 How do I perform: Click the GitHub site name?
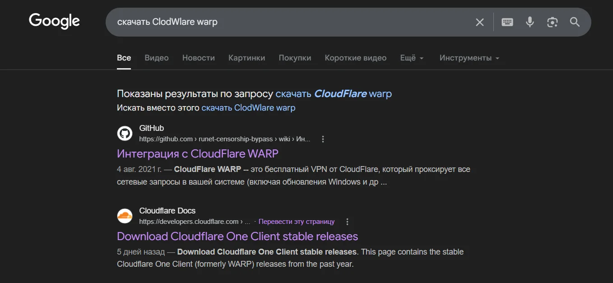[152, 128]
